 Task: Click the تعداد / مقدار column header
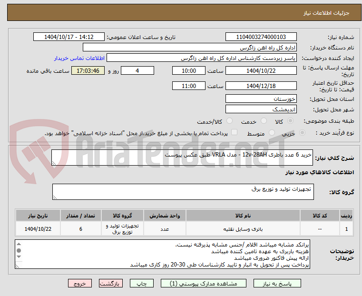(x=80, y=216)
